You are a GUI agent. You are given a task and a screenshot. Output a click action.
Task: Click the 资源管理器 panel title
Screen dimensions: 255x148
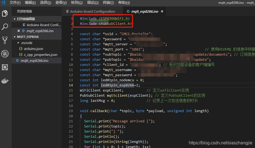[24, 11]
